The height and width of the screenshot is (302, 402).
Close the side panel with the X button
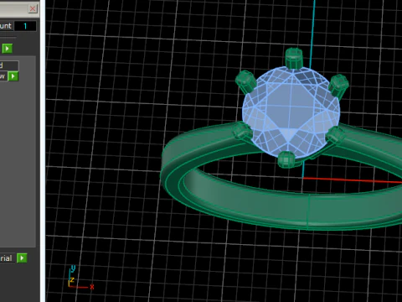tap(33, 8)
